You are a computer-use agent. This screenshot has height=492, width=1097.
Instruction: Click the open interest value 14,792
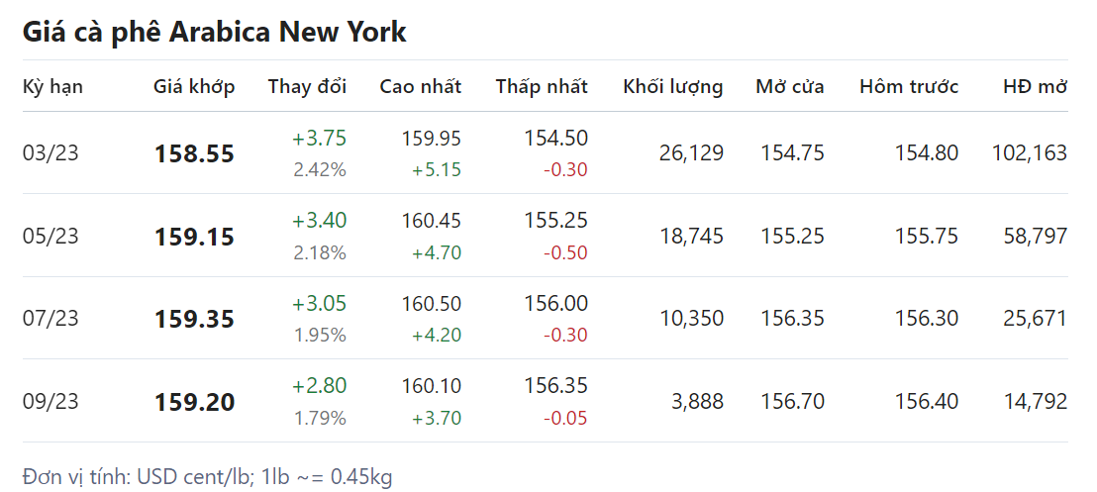pos(1035,402)
